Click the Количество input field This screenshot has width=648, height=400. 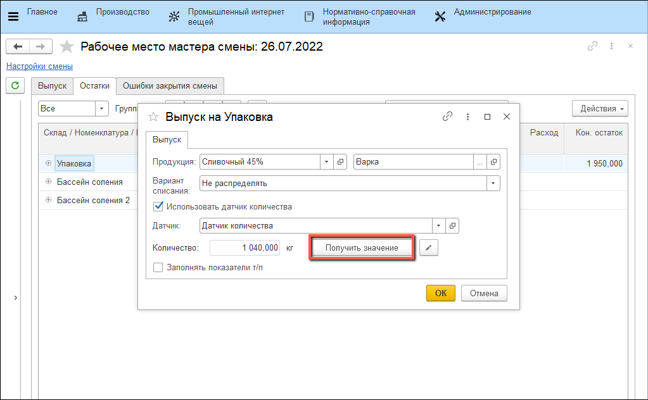245,248
